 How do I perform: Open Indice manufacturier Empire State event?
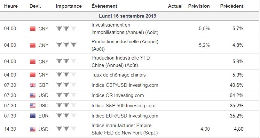coord(125,129)
